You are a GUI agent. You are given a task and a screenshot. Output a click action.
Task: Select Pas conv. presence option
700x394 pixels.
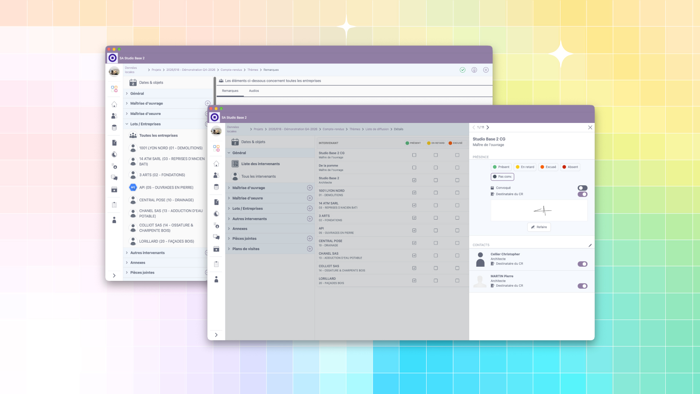click(x=502, y=177)
